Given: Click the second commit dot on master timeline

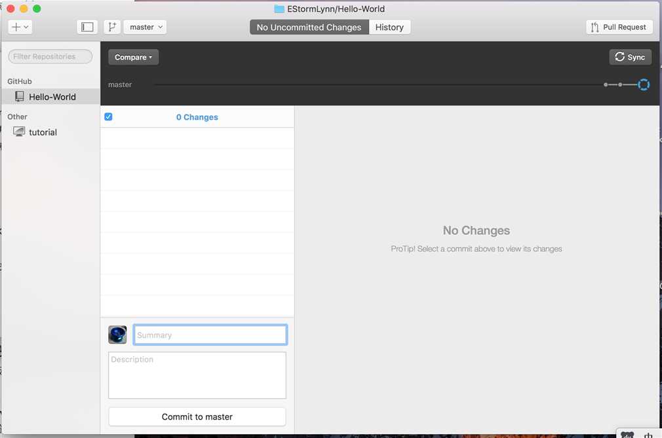Looking at the screenshot, I should (620, 84).
